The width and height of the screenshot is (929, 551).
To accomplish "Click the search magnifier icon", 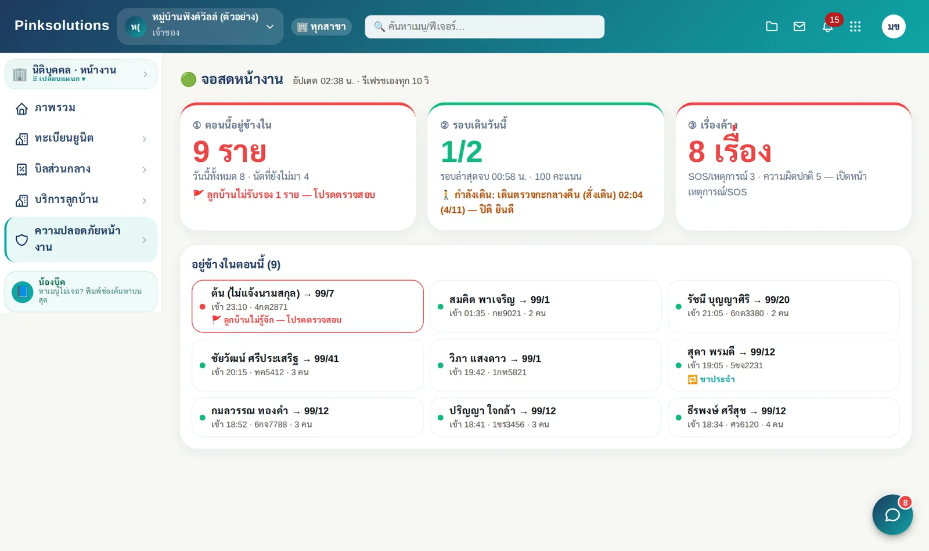I will coord(379,27).
